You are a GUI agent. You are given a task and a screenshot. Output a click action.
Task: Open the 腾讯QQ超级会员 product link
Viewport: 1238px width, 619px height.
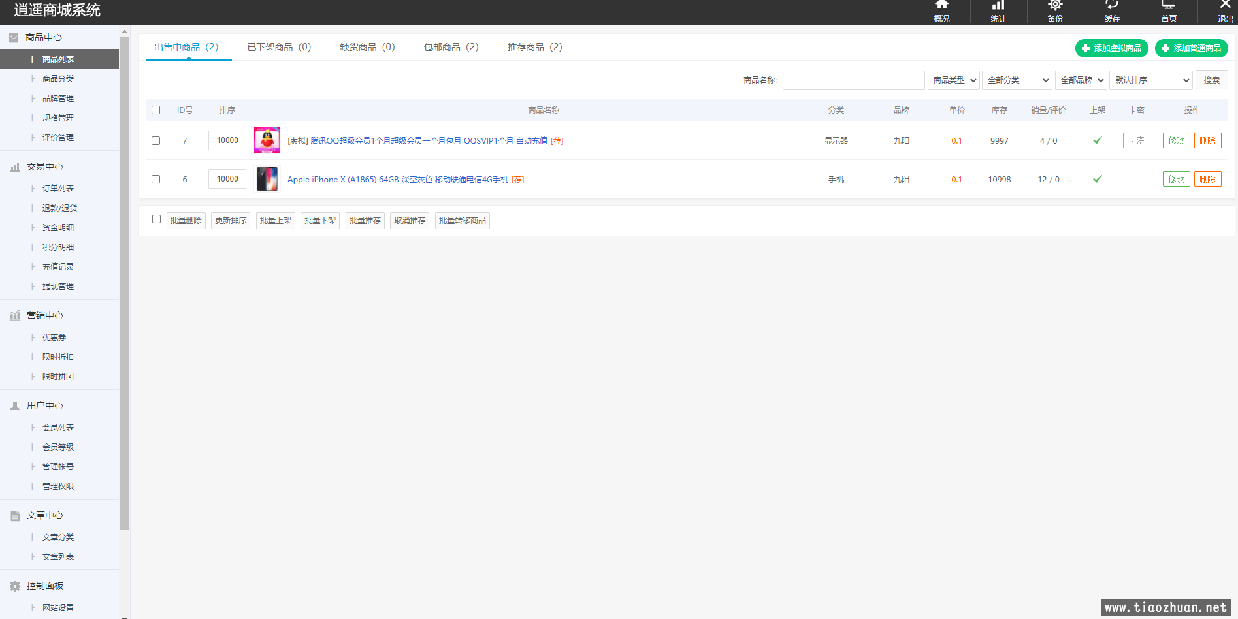click(x=429, y=141)
